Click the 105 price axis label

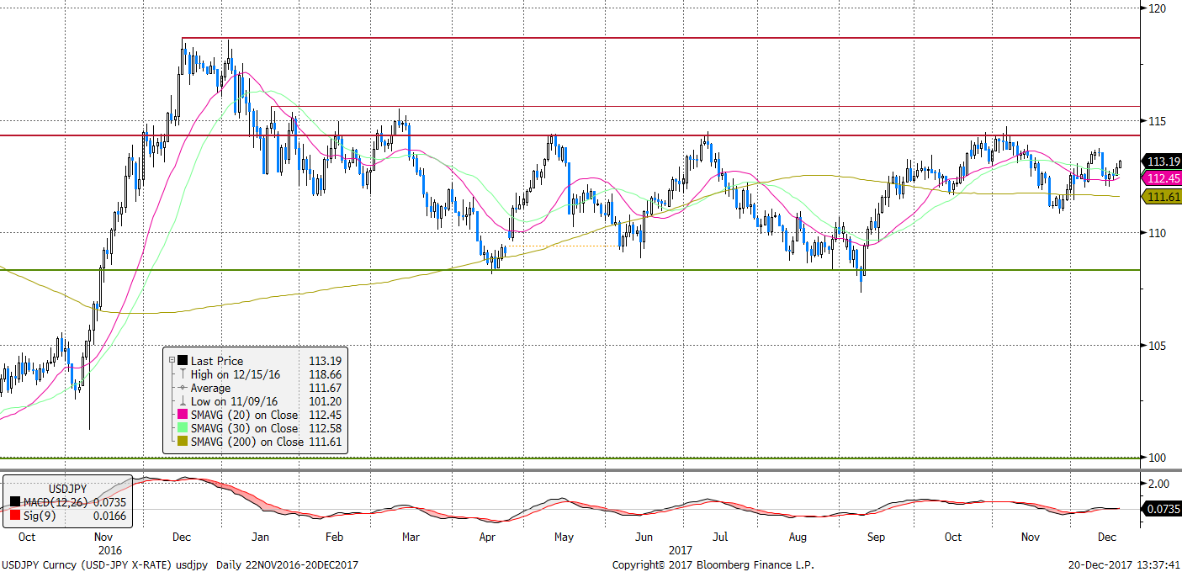coord(1156,346)
